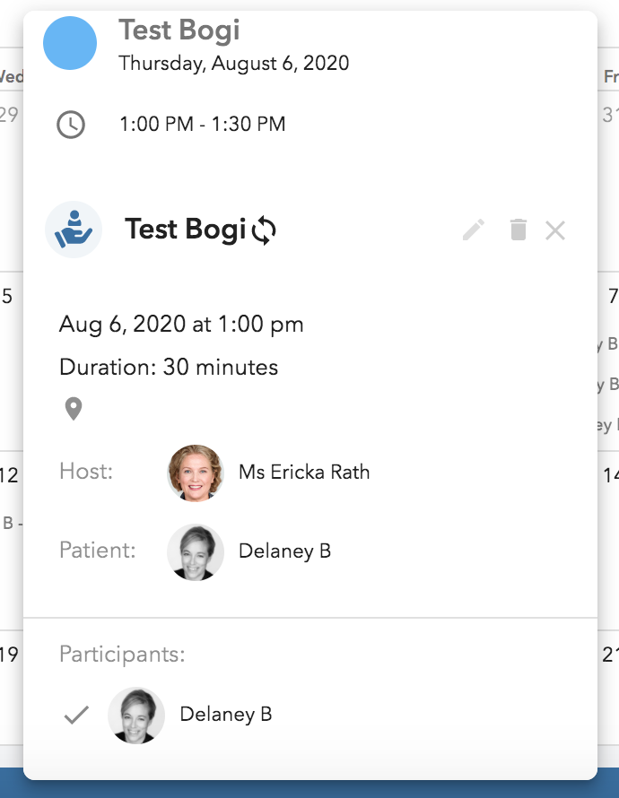This screenshot has width=619, height=798.
Task: Click the Participants: label
Action: click(121, 655)
